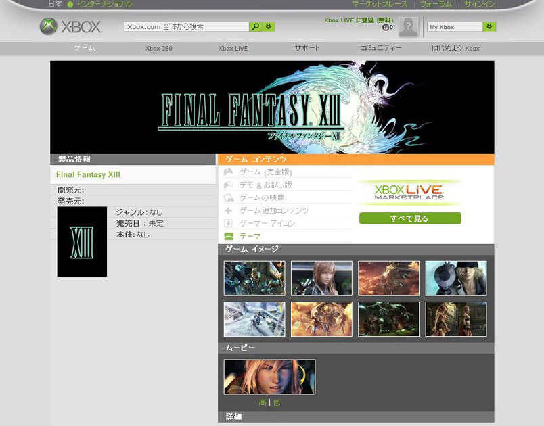Open the テーマ content entry
The height and width of the screenshot is (426, 544).
click(x=250, y=236)
